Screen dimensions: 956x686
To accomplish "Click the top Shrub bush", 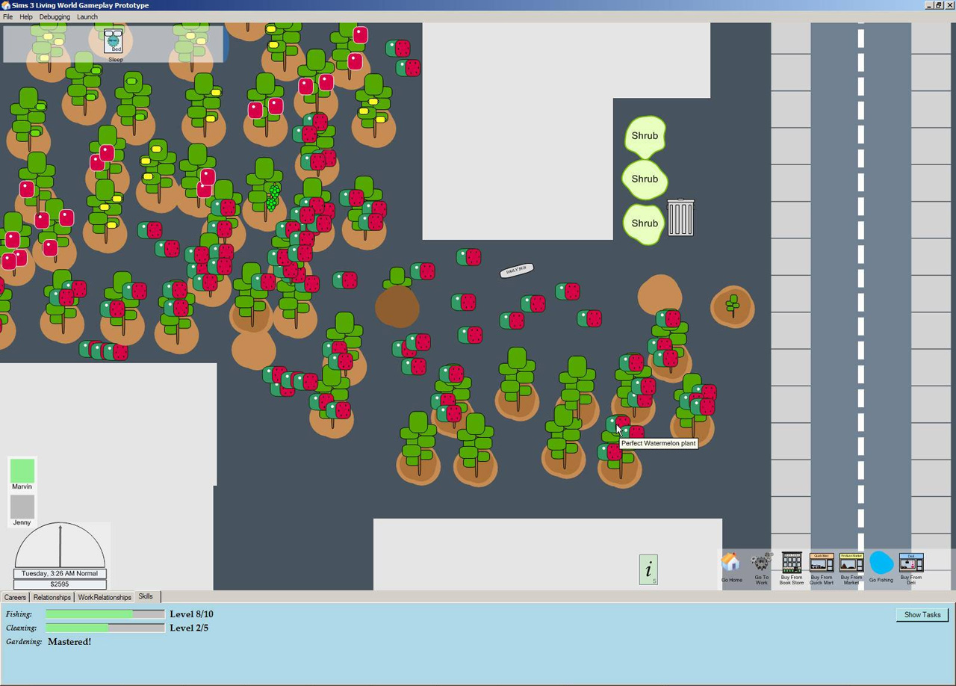I will point(645,136).
